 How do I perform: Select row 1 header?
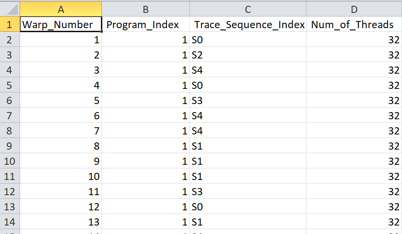(9, 25)
